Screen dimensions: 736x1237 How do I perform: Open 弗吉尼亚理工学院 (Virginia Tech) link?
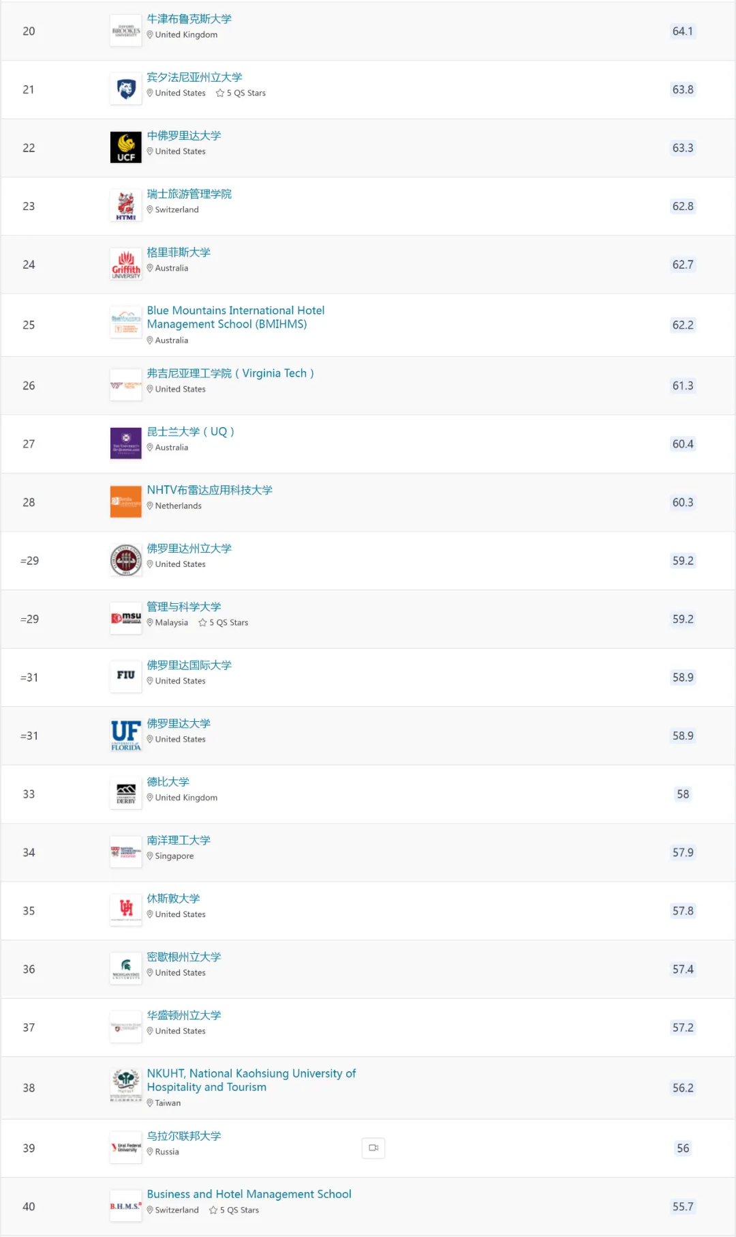point(230,373)
